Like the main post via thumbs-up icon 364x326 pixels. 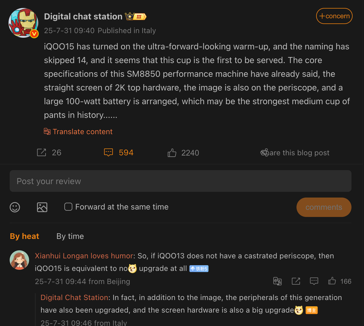coord(172,153)
